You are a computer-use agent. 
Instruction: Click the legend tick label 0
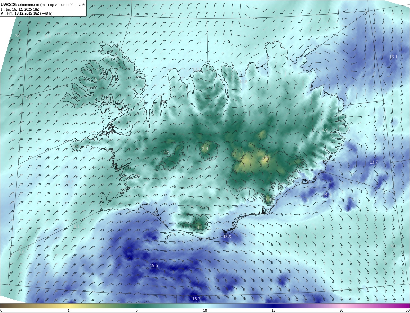(1, 310)
